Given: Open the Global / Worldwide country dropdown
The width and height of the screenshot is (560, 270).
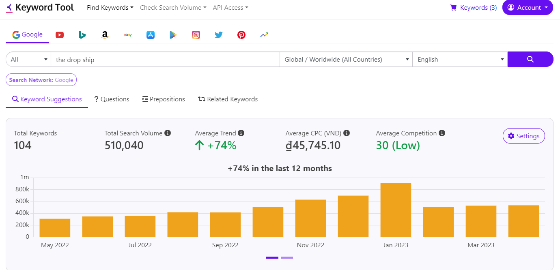Looking at the screenshot, I should [346, 60].
